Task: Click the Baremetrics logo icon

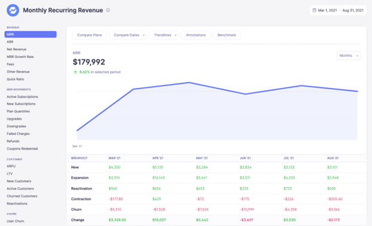Action: click(13, 10)
